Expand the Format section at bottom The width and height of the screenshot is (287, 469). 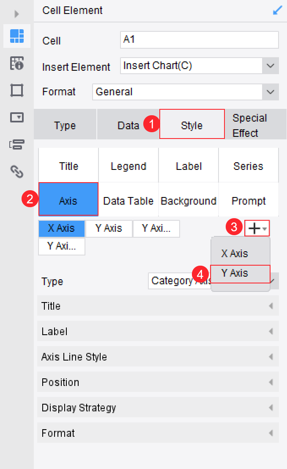158,433
